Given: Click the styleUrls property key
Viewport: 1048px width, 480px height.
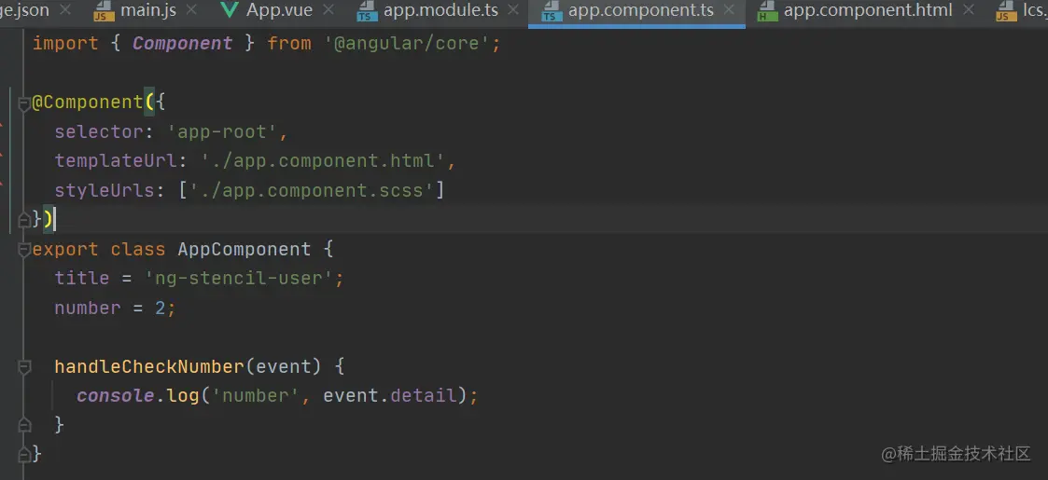Looking at the screenshot, I should point(105,190).
